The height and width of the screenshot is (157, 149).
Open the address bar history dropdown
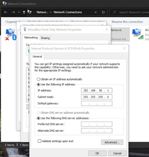tap(96, 12)
